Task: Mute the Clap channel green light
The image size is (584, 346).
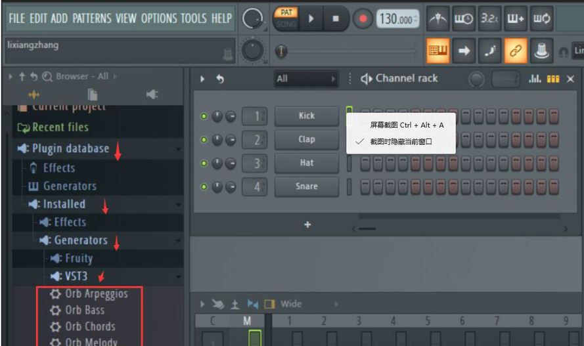Action: pyautogui.click(x=204, y=140)
